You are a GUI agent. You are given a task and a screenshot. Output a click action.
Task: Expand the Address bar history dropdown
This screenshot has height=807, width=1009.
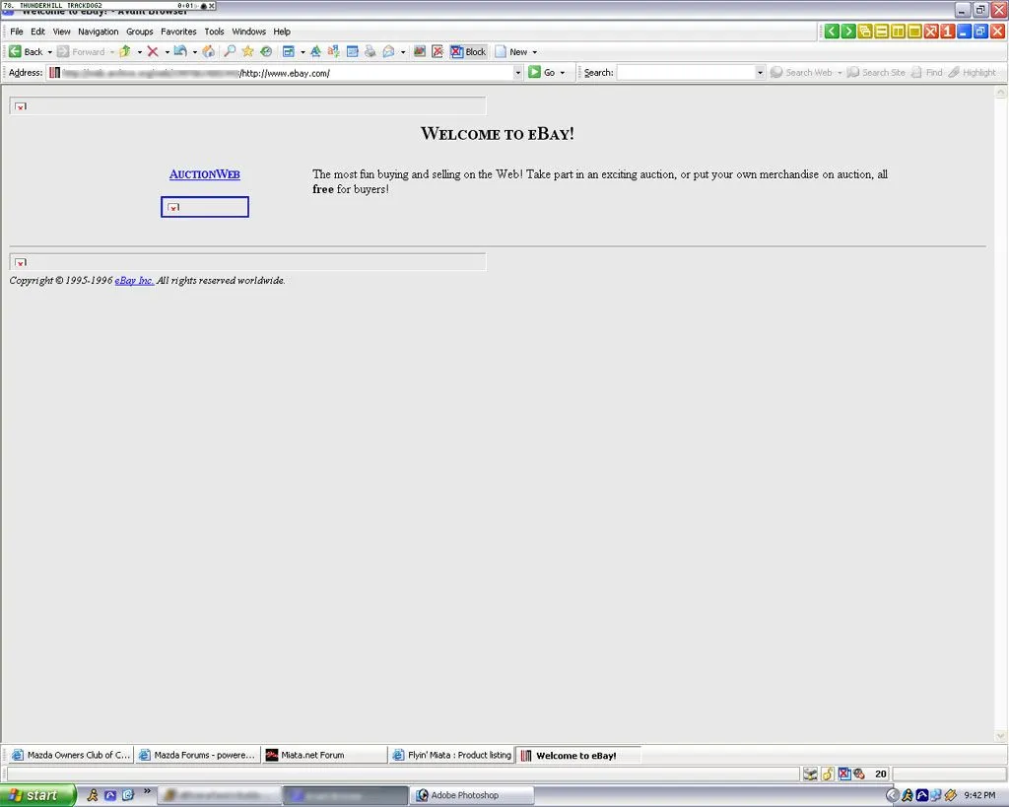[x=517, y=72]
